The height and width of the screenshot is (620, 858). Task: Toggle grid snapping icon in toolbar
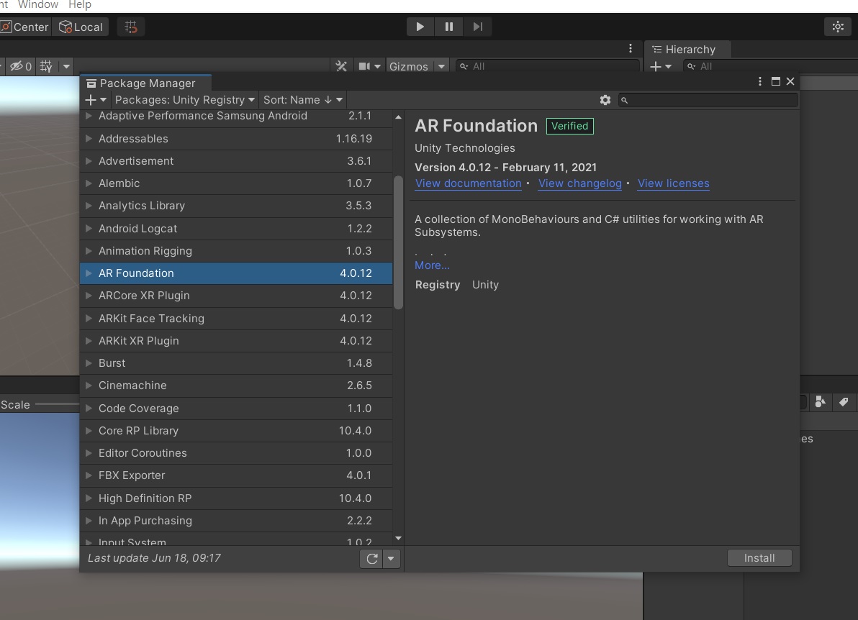click(x=131, y=27)
